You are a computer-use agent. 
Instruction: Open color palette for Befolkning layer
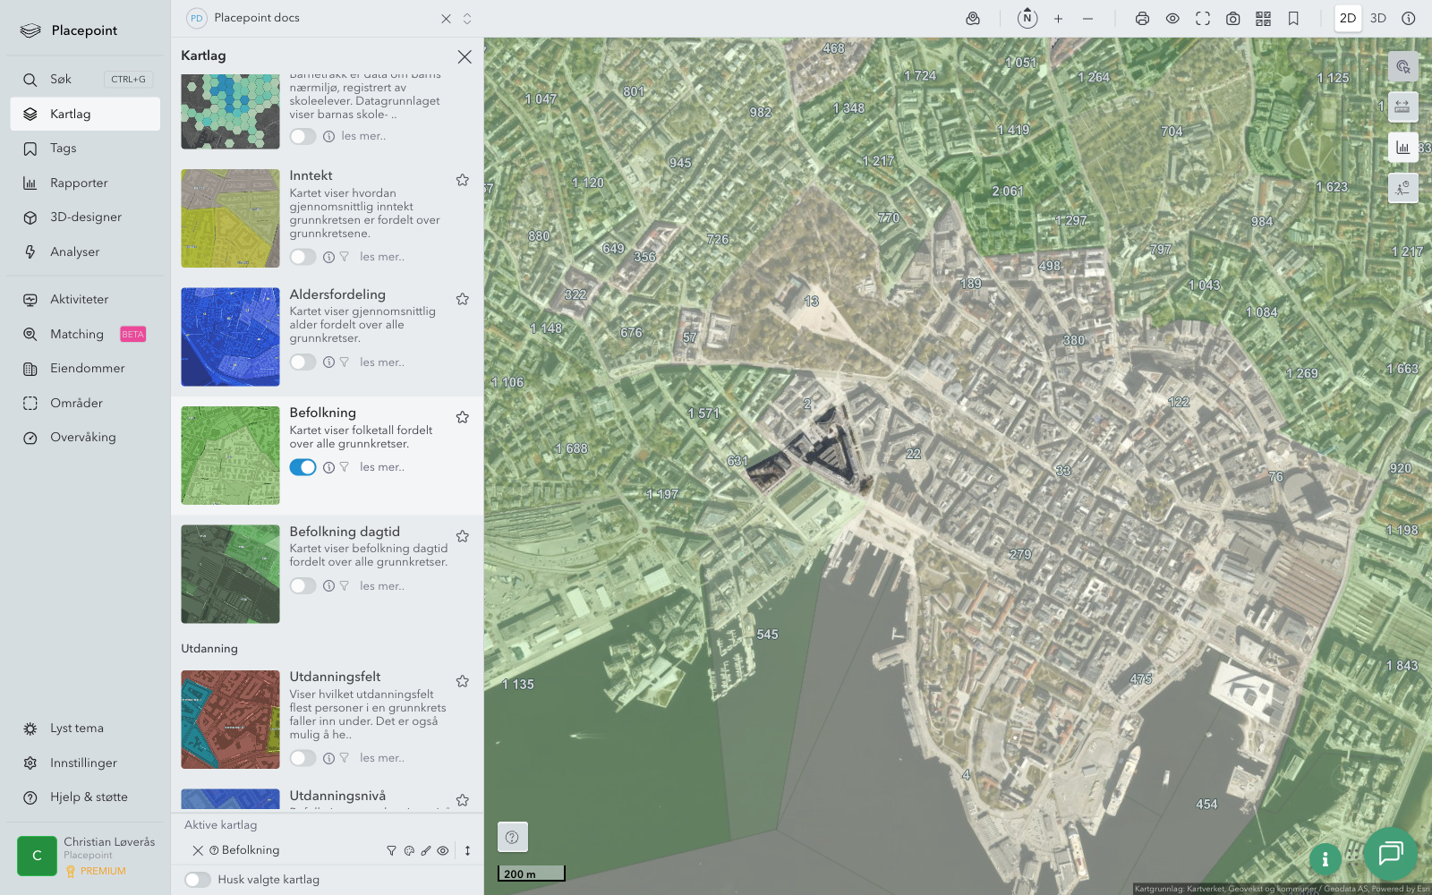click(x=409, y=851)
